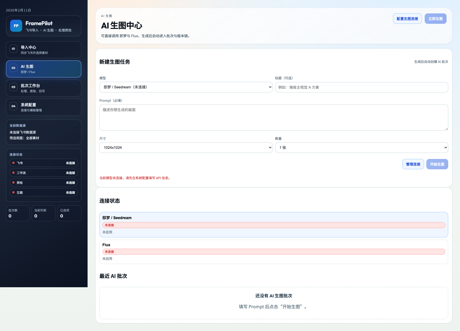Click the red status dot beside 飞书
The height and width of the screenshot is (331, 460).
click(x=13, y=163)
